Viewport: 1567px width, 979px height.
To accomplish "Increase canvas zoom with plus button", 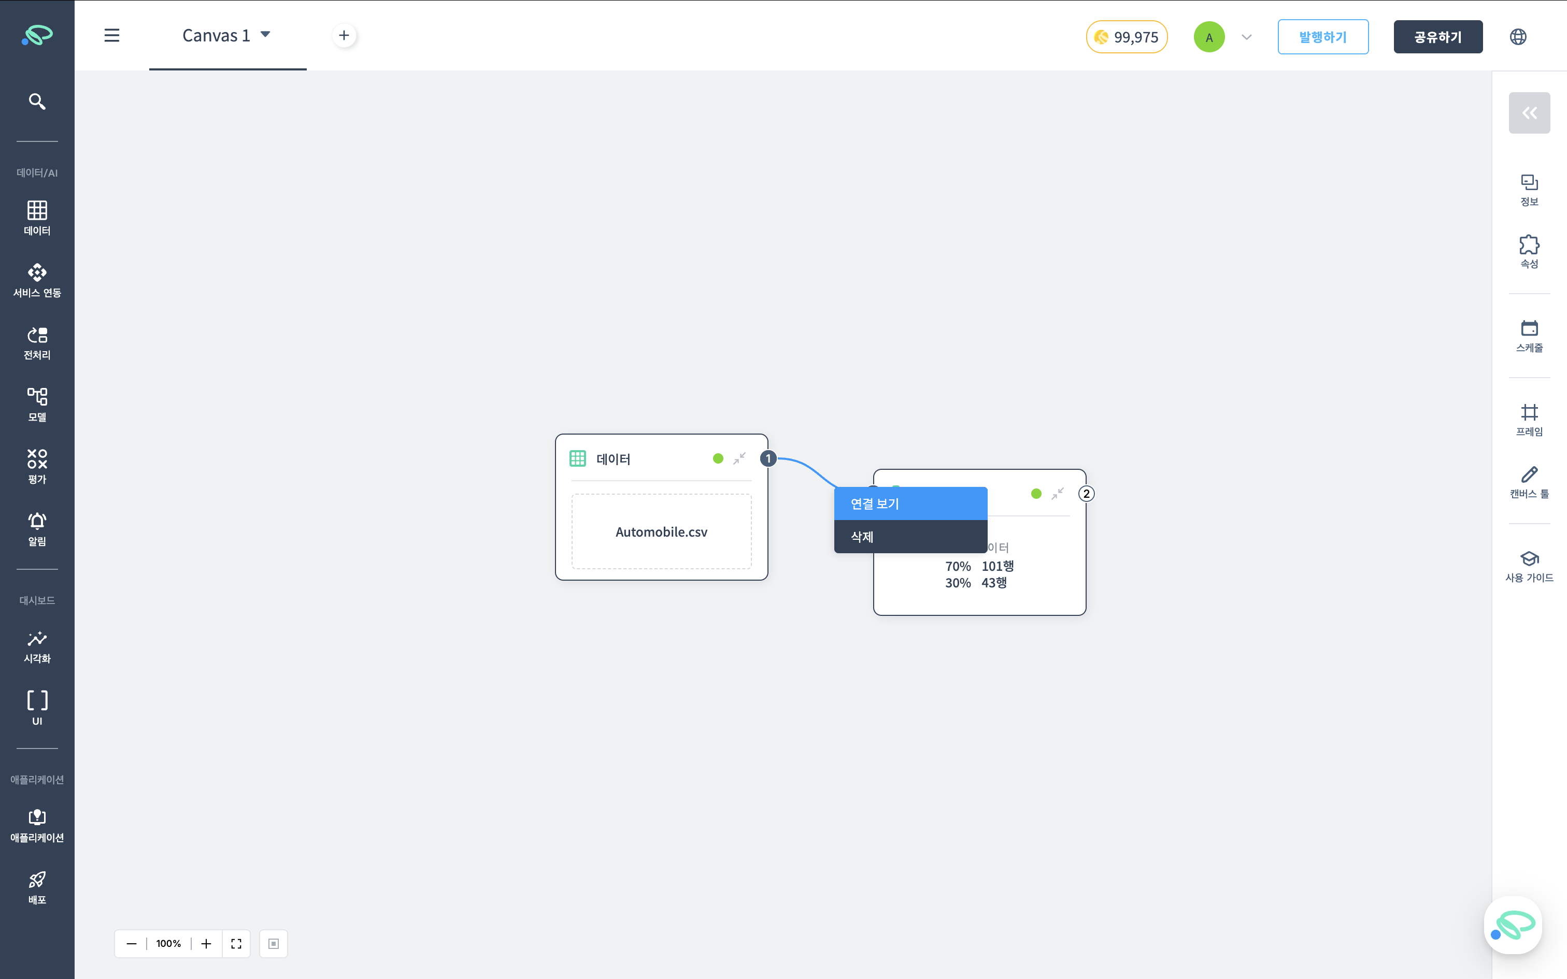I will [206, 943].
